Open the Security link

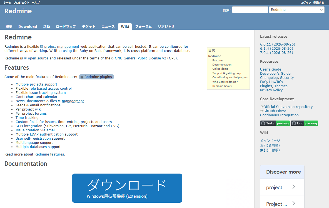point(287,78)
